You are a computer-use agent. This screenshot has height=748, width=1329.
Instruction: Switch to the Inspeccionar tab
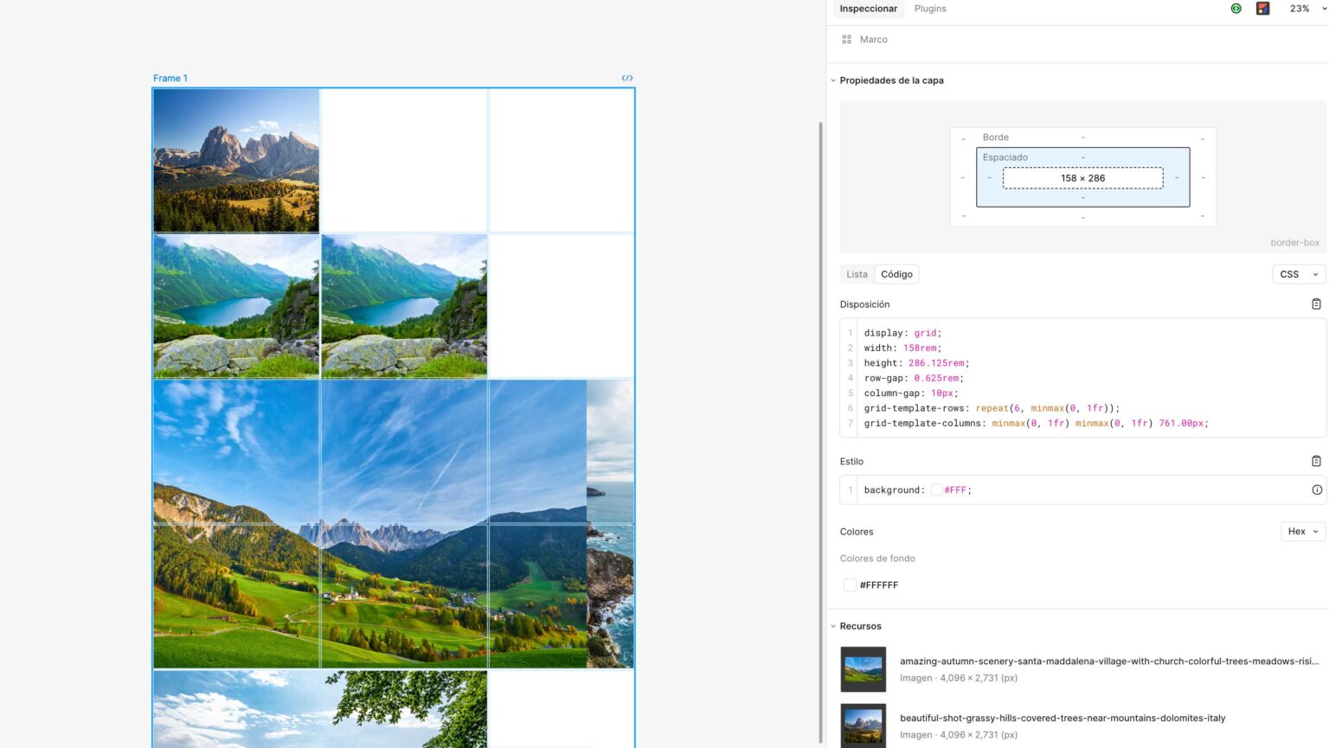tap(868, 8)
